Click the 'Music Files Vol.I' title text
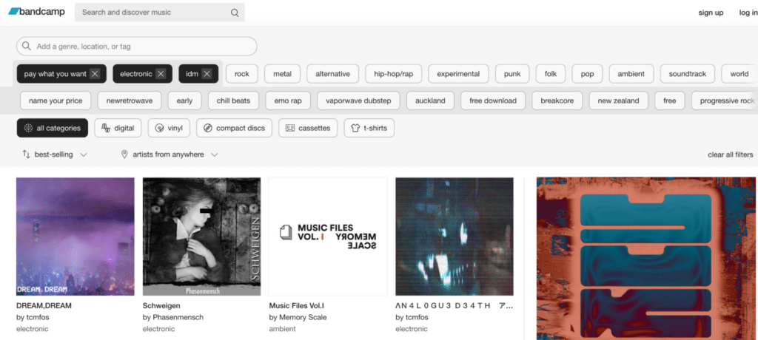758x340 pixels. [297, 306]
